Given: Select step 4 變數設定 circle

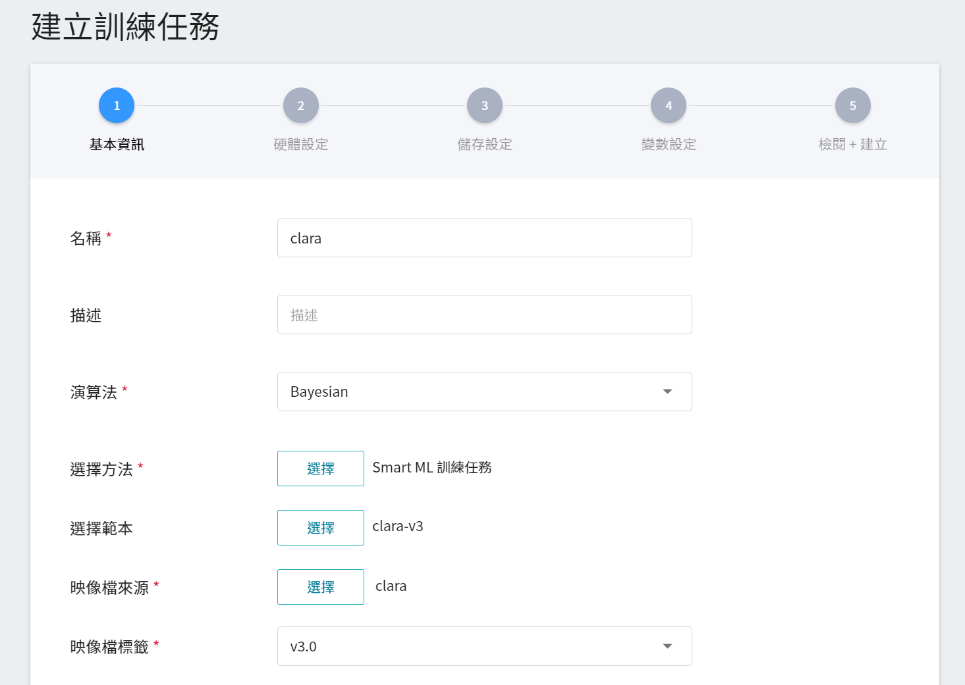Looking at the screenshot, I should pyautogui.click(x=669, y=105).
